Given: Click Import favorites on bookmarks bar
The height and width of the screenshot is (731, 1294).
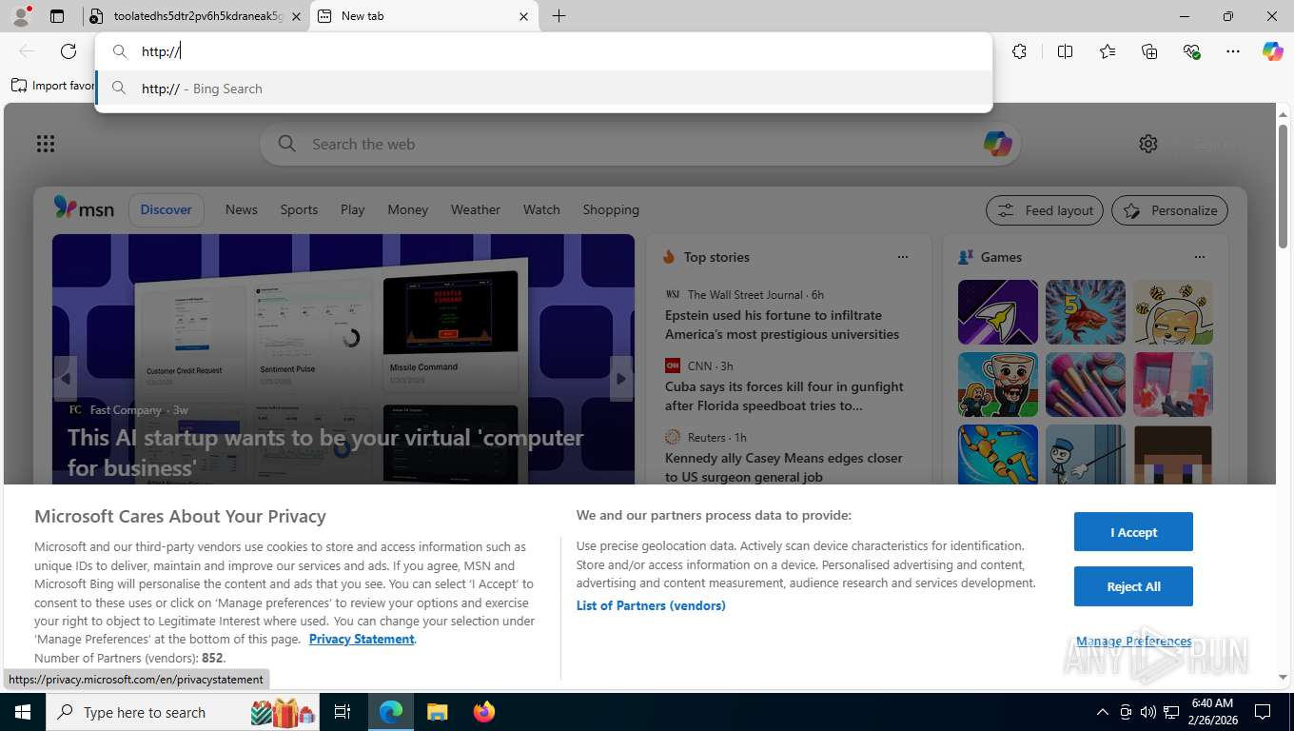Looking at the screenshot, I should (x=53, y=86).
